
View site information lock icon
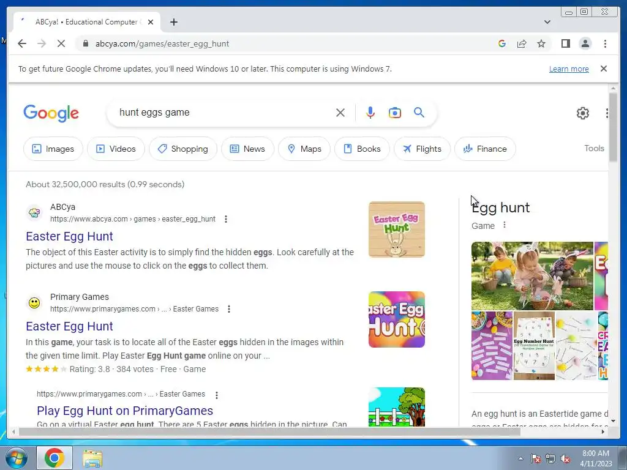[x=85, y=43]
